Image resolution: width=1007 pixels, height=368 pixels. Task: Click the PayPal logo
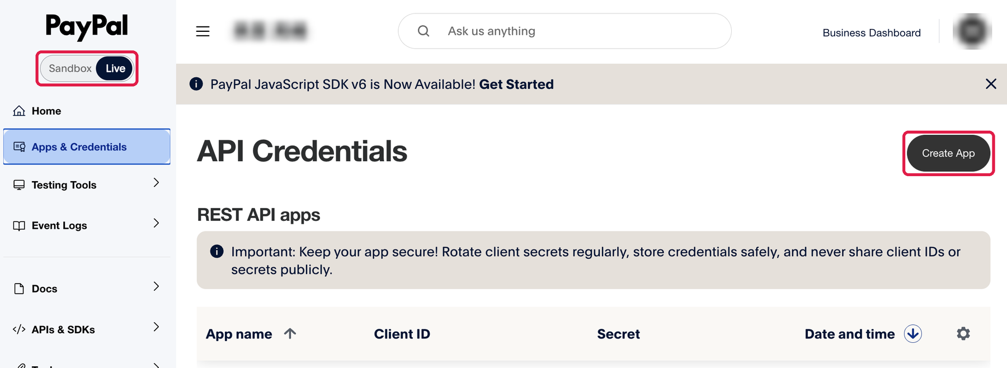(87, 27)
